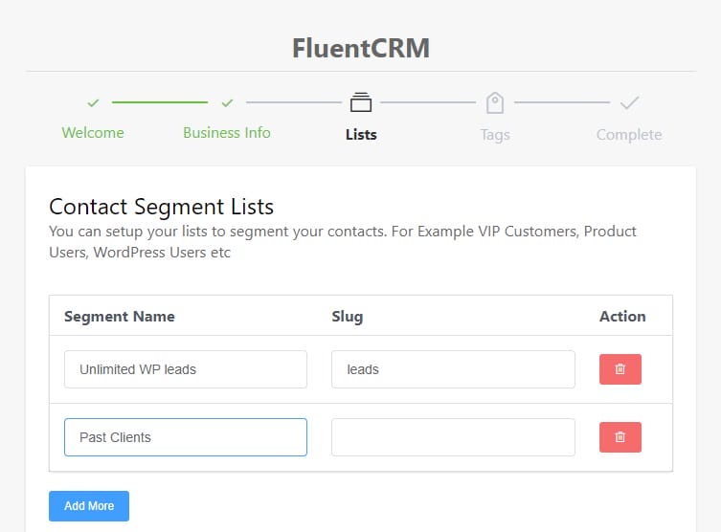This screenshot has height=532, width=721.
Task: Go to the Welcome step label
Action: [93, 133]
